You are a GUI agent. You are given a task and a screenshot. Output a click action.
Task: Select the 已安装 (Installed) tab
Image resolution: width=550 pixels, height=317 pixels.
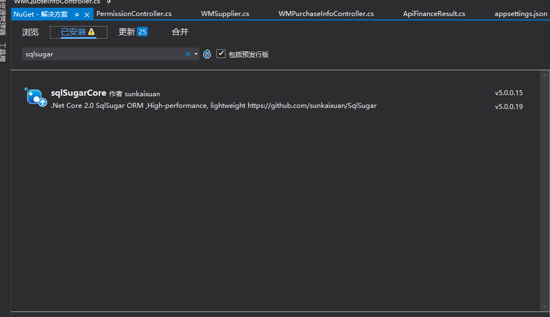click(78, 32)
